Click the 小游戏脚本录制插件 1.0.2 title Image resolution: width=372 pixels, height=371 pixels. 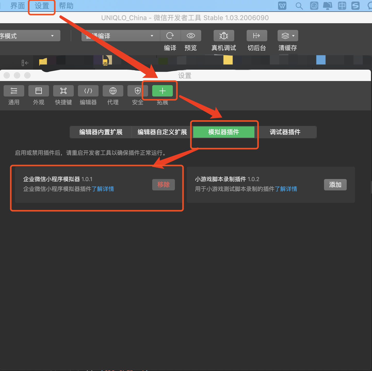tap(227, 179)
